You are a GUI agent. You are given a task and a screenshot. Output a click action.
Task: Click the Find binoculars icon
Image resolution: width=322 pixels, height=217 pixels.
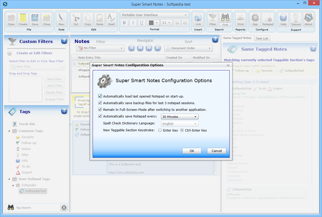(225, 20)
